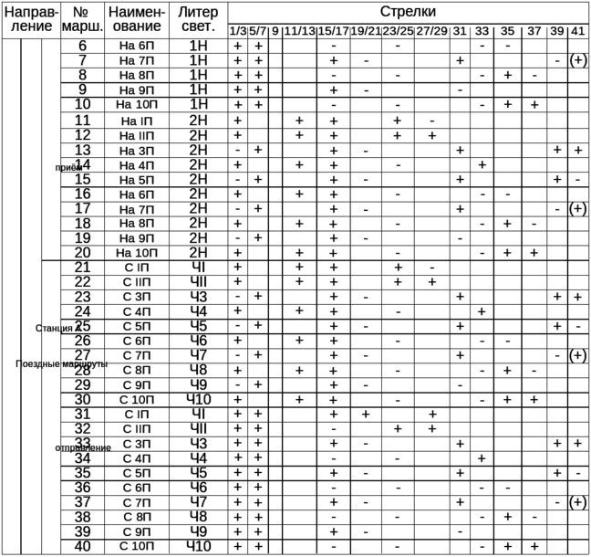This screenshot has height=557, width=591.
Task: Select signal '2Н' in route 18 row
Action: [x=199, y=224]
